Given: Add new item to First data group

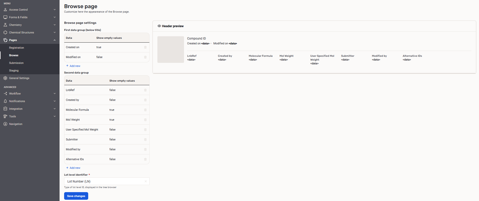Looking at the screenshot, I should pyautogui.click(x=73, y=66).
